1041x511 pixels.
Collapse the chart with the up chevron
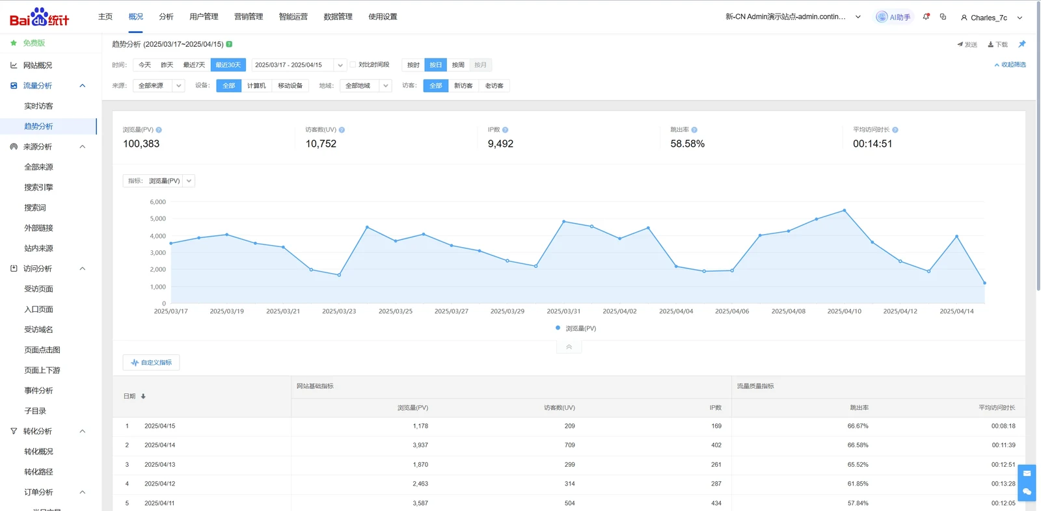coord(569,347)
